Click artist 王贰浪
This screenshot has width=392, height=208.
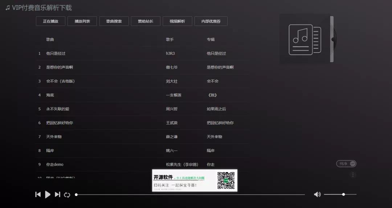pyautogui.click(x=172, y=123)
